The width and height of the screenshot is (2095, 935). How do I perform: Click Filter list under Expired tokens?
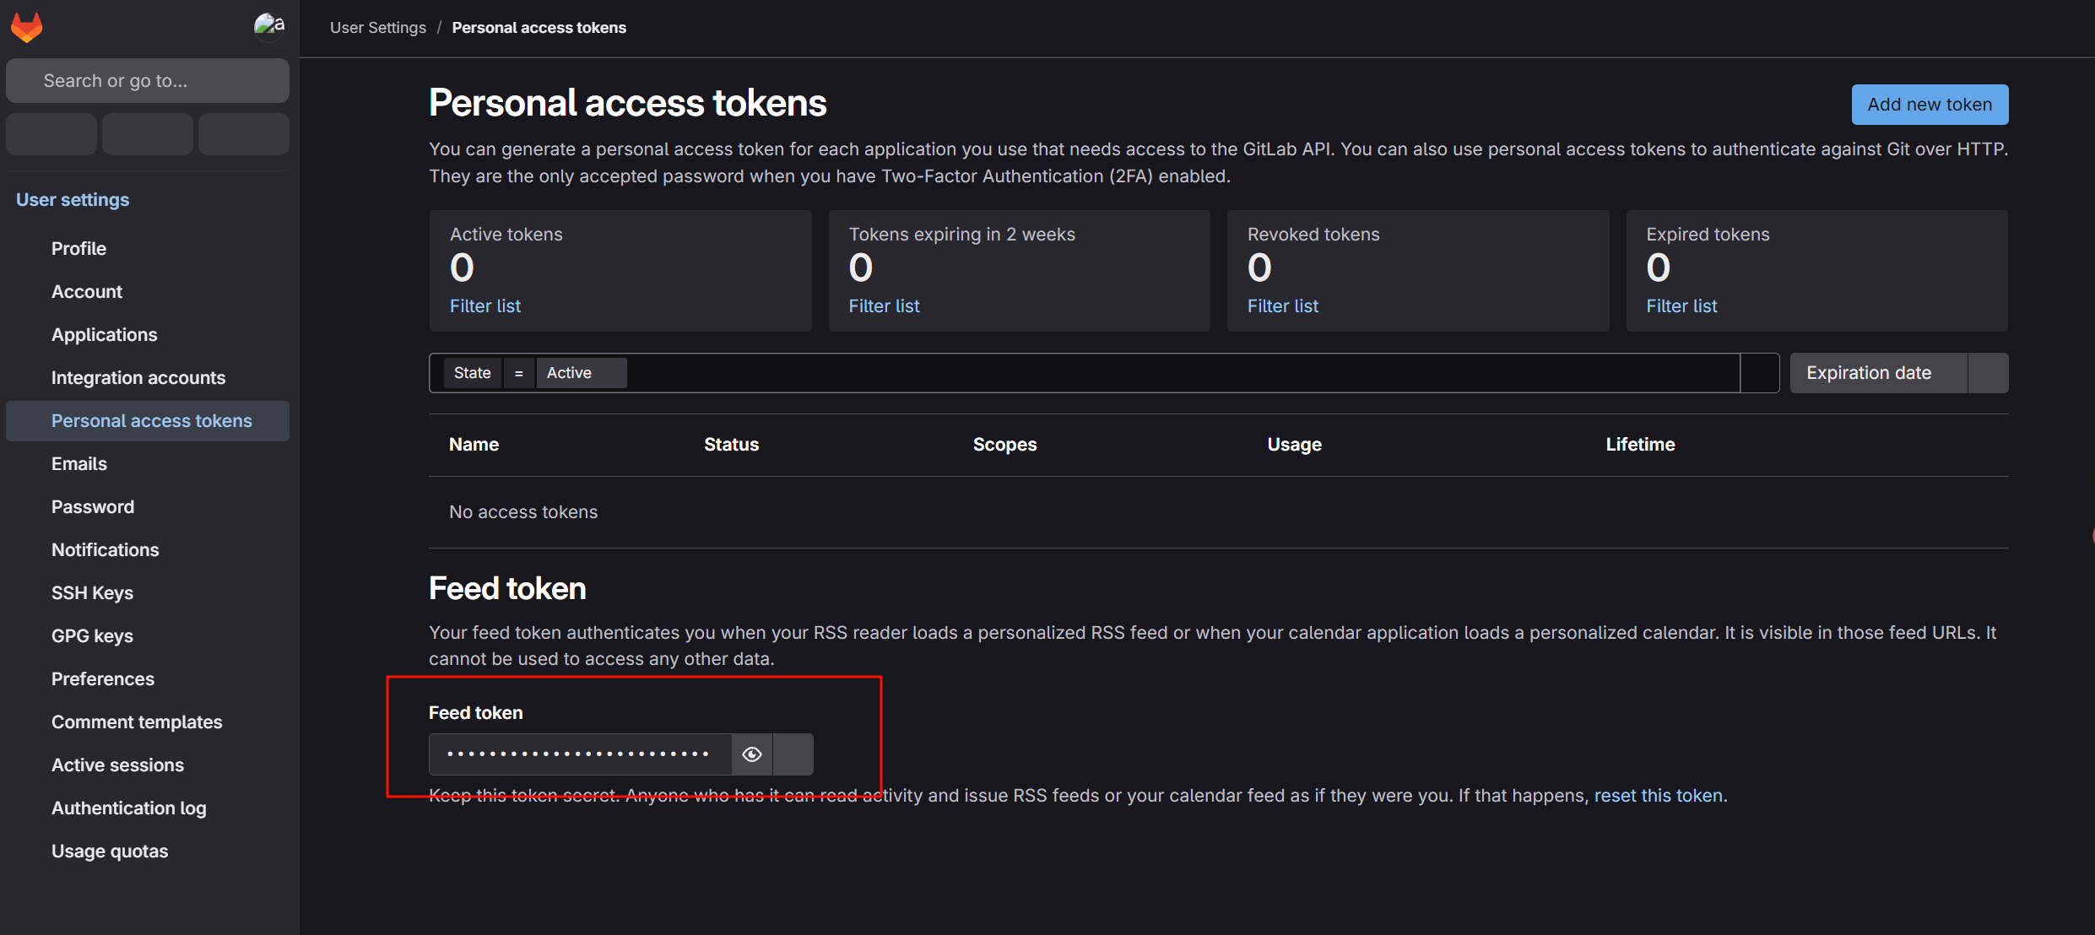coord(1681,306)
